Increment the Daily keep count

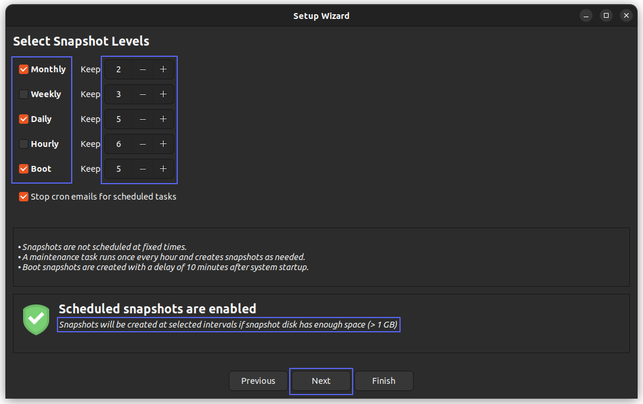tap(163, 119)
